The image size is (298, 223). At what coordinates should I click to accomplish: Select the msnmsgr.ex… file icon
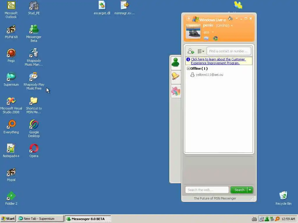[x=125, y=8]
